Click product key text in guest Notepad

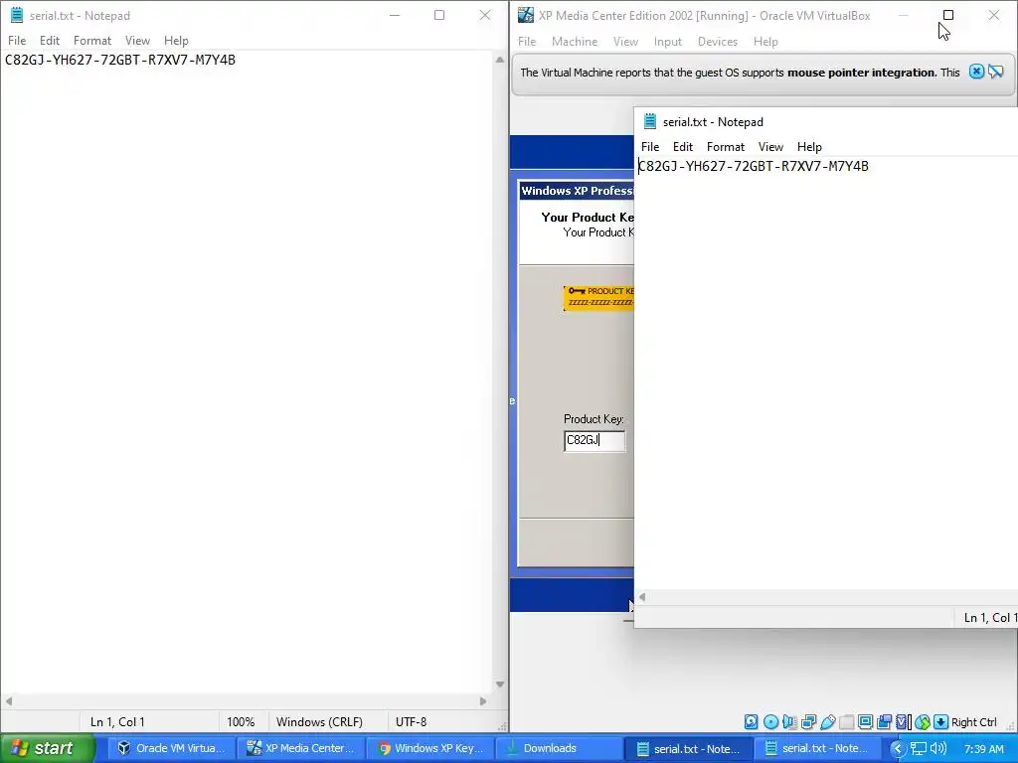[754, 166]
